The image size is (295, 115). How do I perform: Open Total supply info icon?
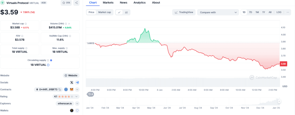click(x=26, y=48)
